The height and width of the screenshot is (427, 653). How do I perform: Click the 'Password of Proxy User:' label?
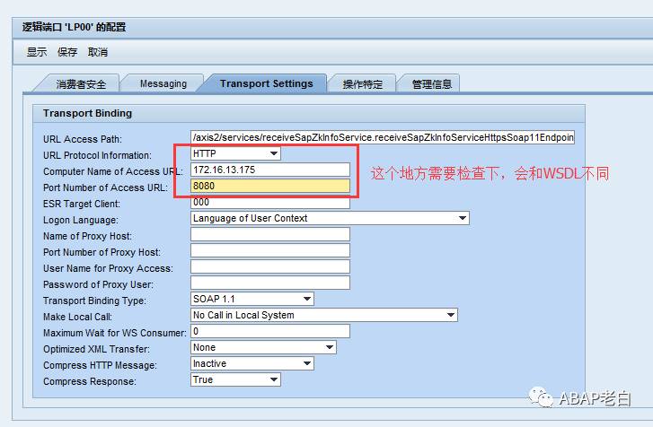click(x=98, y=284)
